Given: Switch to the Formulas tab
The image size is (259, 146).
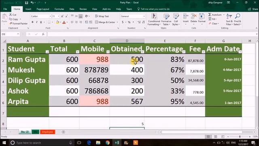Looking at the screenshot, I should pyautogui.click(x=59, y=9).
